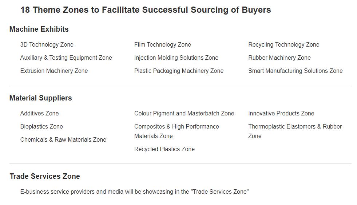Click Smart Manufacturing Solutions Zone

tap(295, 71)
